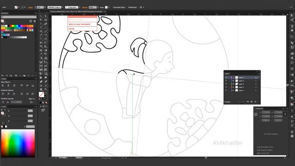Click Horizontal Distribute Right in Distribute Objects
The height and width of the screenshot is (166, 295).
(x=33, y=94)
